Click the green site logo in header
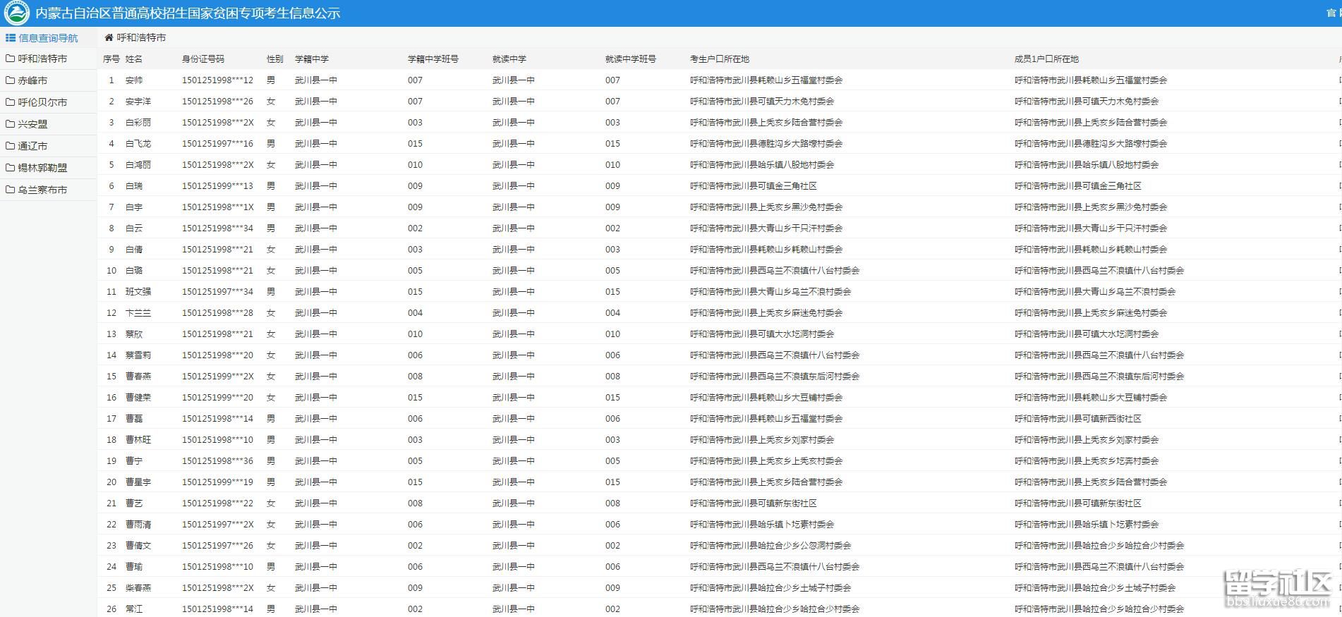Screen dimensions: 1342x617 pyautogui.click(x=17, y=13)
